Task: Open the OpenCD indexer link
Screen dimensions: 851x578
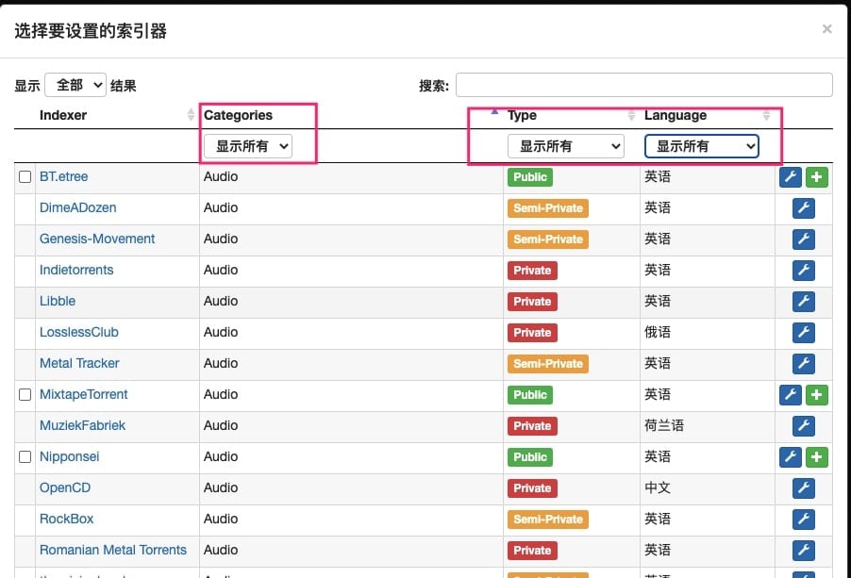Action: 65,487
